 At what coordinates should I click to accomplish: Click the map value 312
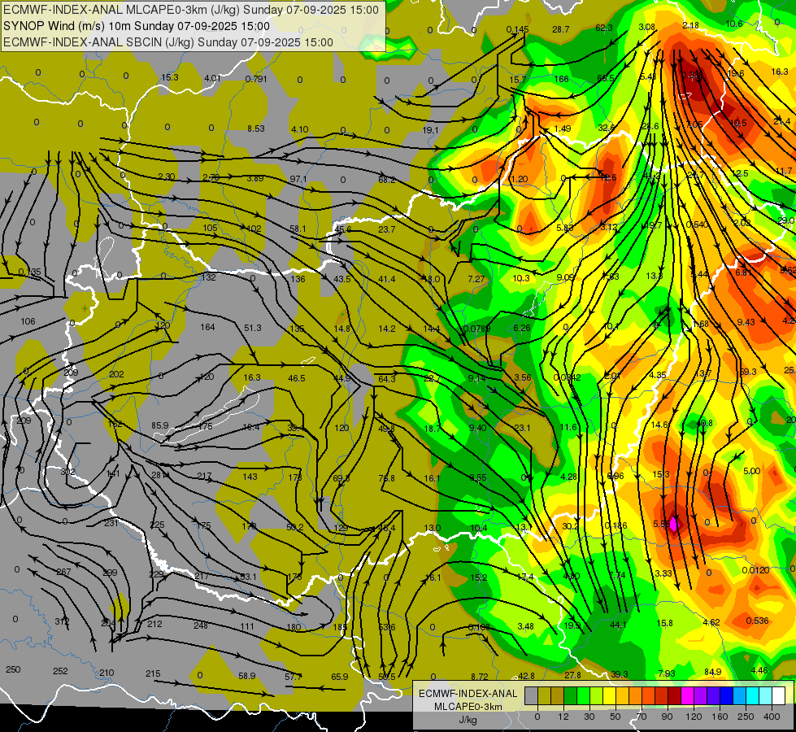tap(62, 621)
